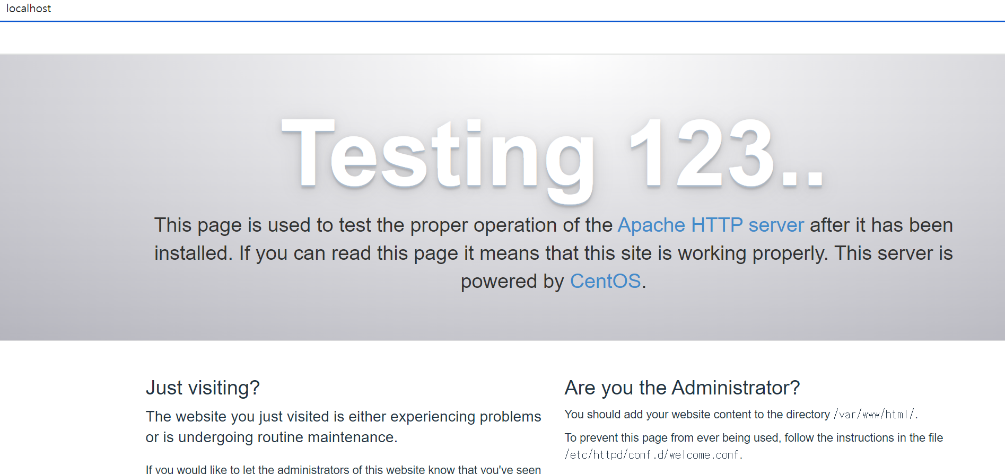The width and height of the screenshot is (1005, 474).
Task: Follow the CentOS link
Action: pos(605,281)
